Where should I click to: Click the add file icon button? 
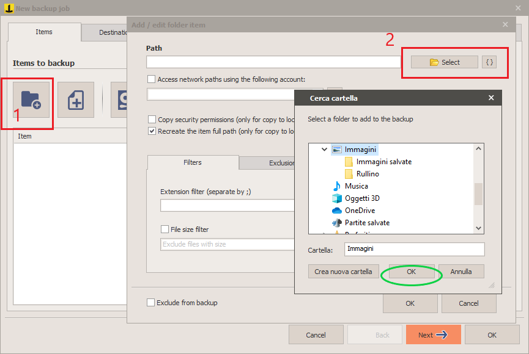point(76,100)
